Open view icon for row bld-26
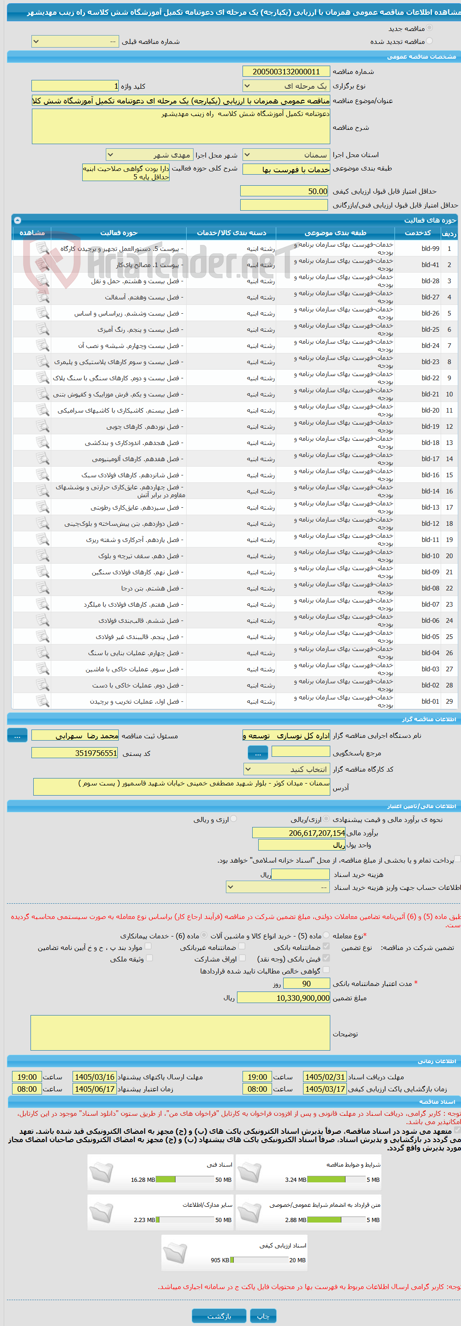 coord(42,313)
